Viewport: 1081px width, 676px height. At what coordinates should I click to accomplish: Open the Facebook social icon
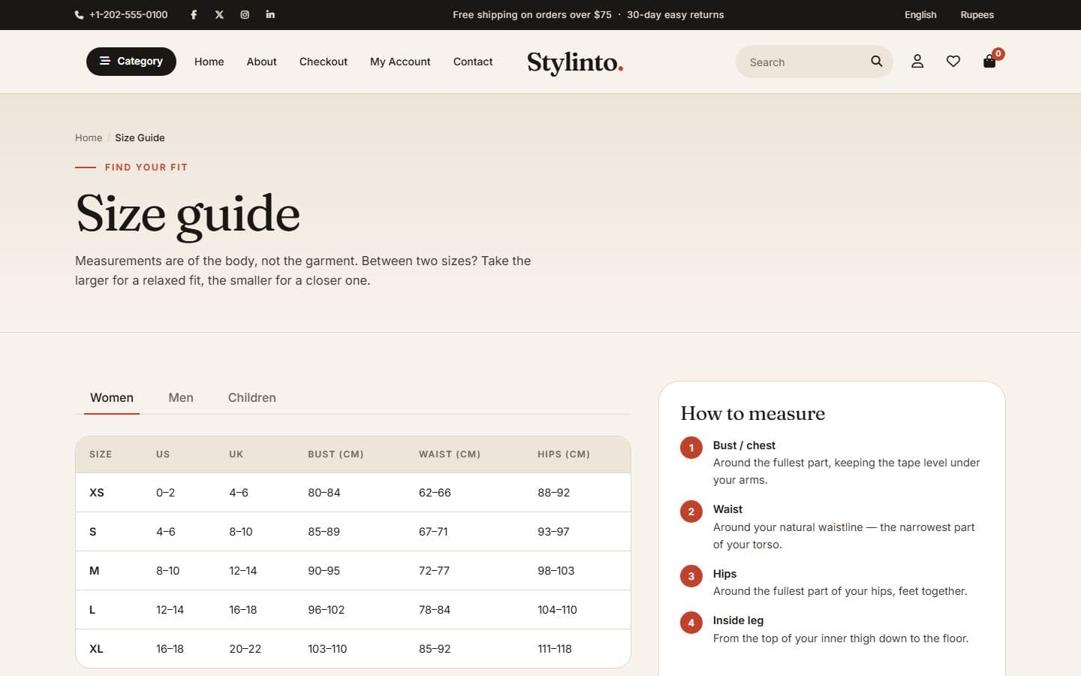[194, 14]
